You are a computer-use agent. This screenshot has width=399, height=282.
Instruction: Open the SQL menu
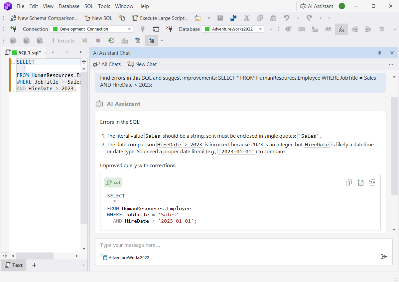[89, 6]
